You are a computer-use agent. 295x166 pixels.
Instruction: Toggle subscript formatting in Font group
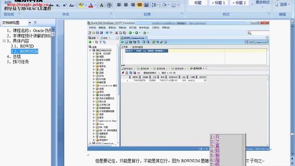(x=58, y=5)
